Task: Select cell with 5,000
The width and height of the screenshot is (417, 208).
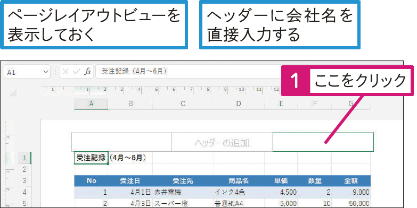Action: click(x=281, y=203)
